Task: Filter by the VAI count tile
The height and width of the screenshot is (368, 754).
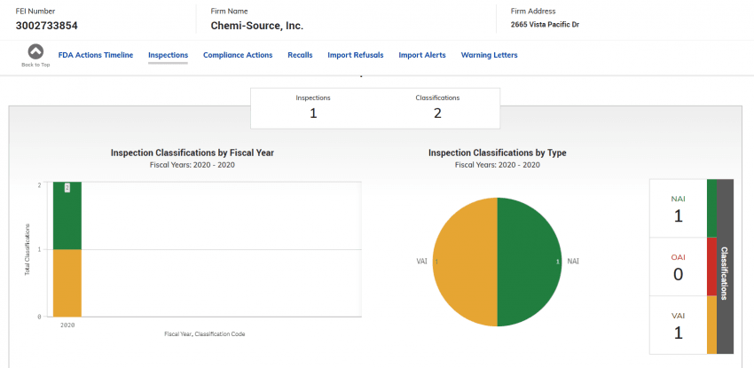Action: coord(678,325)
